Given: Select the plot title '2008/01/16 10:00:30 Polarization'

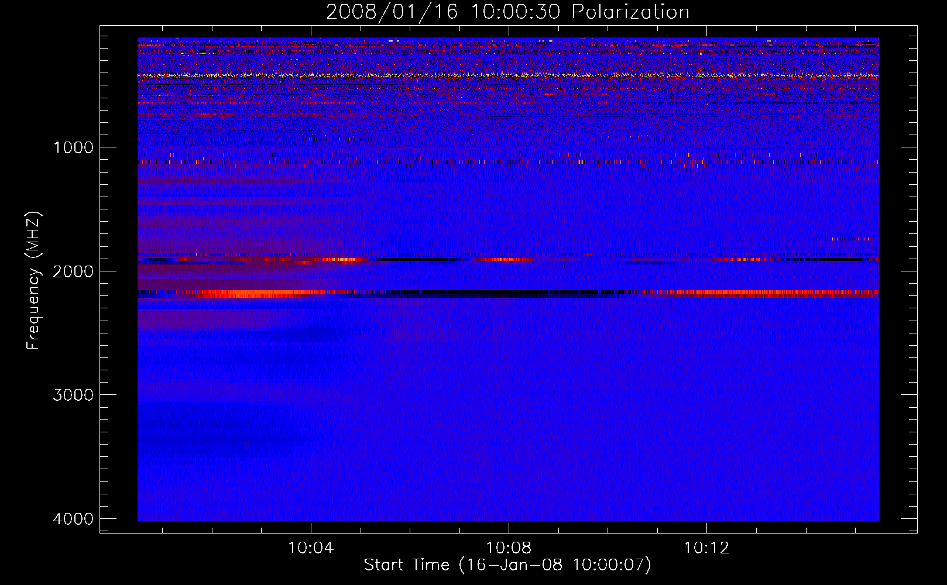Looking at the screenshot, I should 507,12.
